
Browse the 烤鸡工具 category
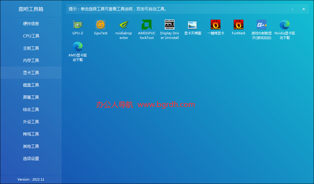pyautogui.click(x=31, y=134)
